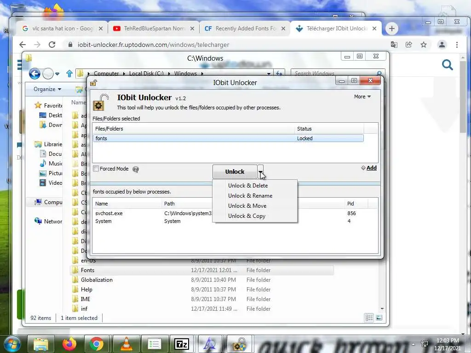The height and width of the screenshot is (353, 471).
Task: Click the Files/Folders column header
Action: (x=194, y=129)
